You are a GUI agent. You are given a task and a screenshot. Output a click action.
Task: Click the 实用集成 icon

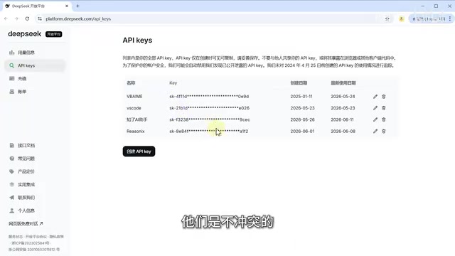[x=11, y=185]
